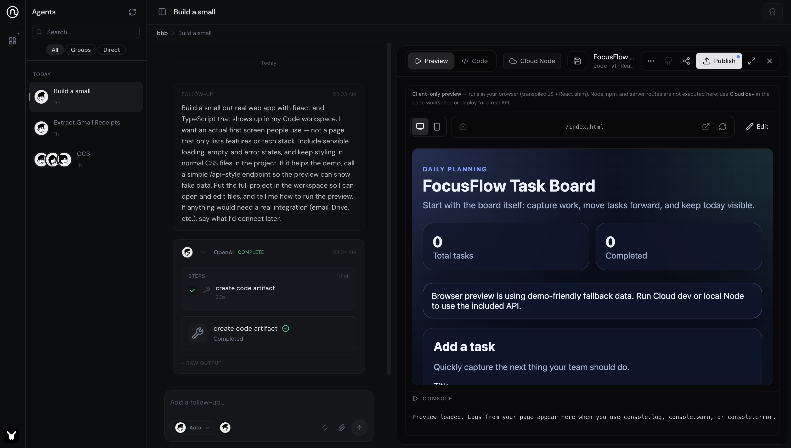Screen dimensions: 791x448
Task: Open the Build a small conversation
Action: point(86,97)
